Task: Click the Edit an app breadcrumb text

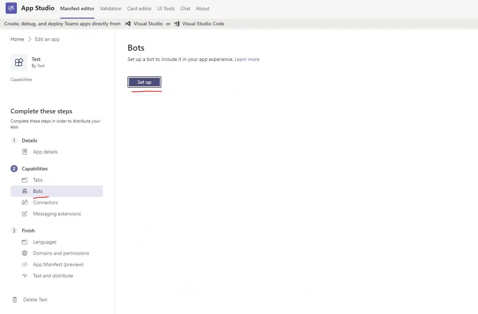Action: click(47, 39)
